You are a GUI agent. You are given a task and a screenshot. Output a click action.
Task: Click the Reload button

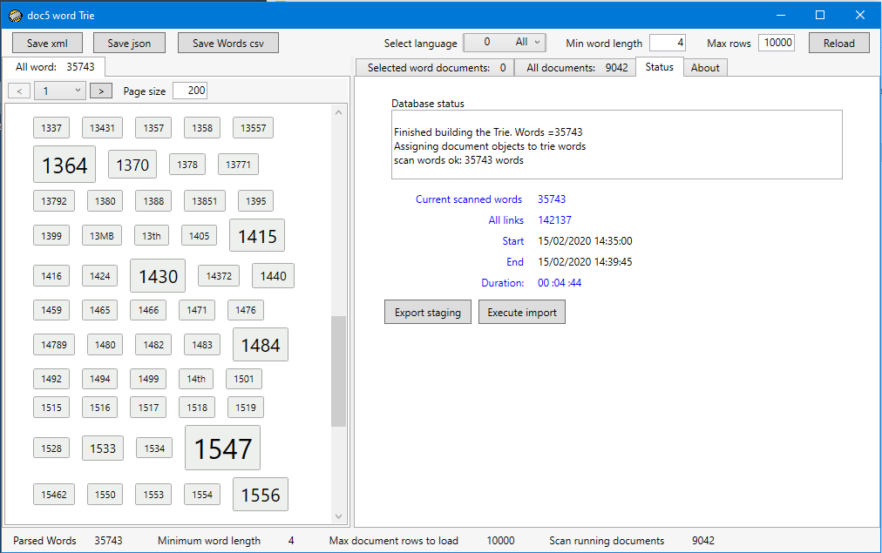point(838,44)
